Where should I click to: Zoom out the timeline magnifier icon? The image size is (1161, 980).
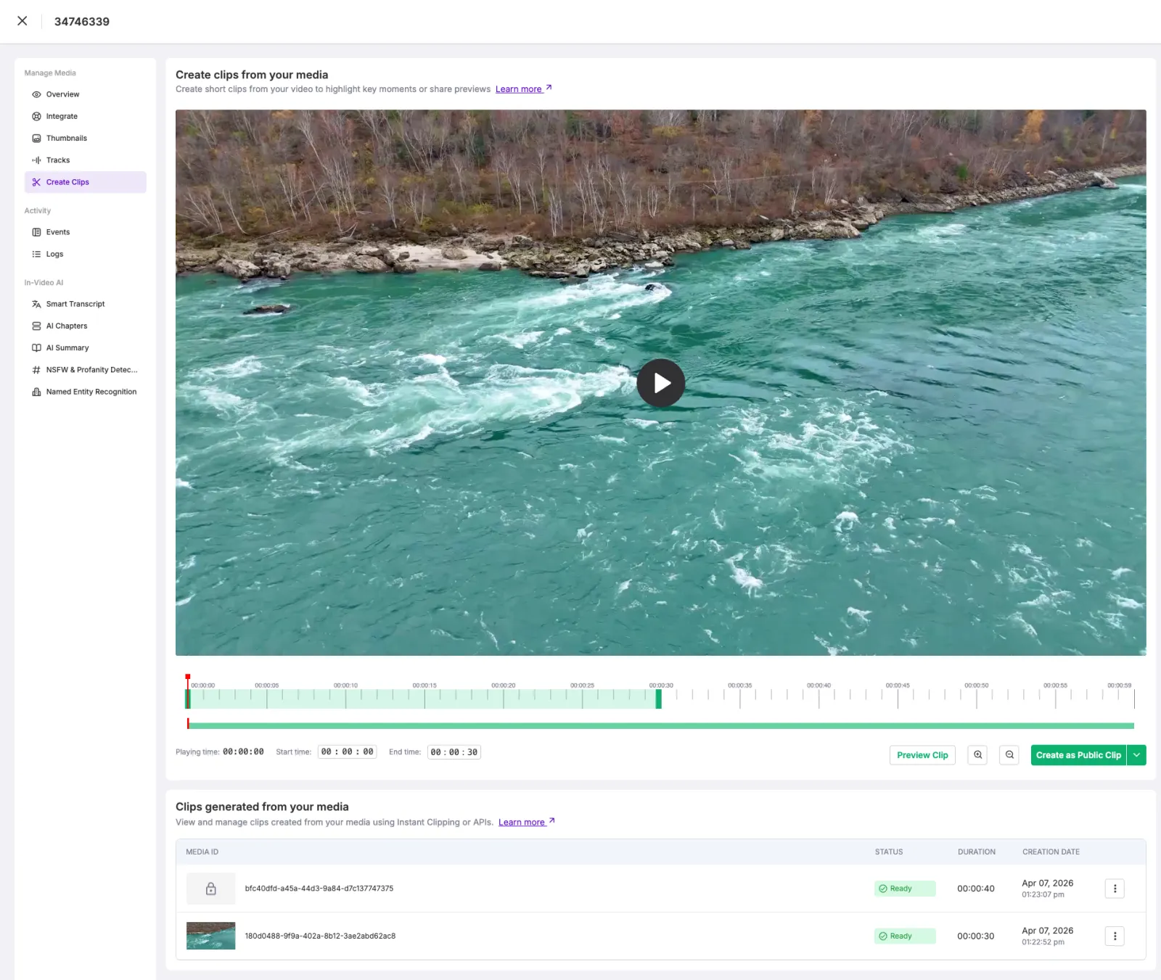(1009, 755)
